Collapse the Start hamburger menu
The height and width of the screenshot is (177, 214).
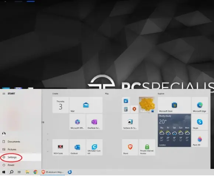click(x=4, y=94)
